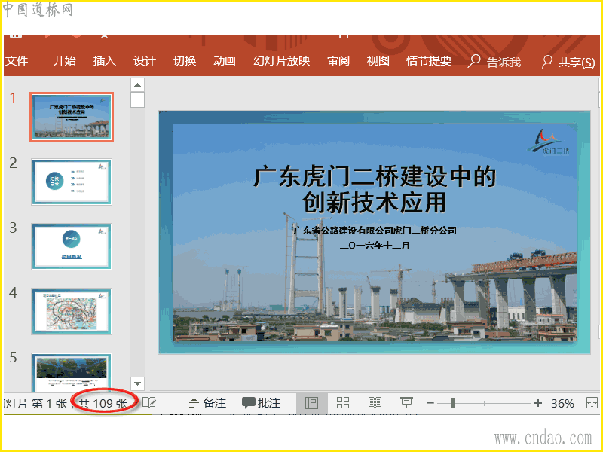Click the 36% zoom level
Image resolution: width=603 pixels, height=452 pixels.
click(x=562, y=403)
